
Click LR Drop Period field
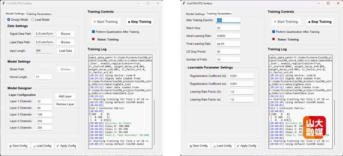pyautogui.click(x=228, y=52)
